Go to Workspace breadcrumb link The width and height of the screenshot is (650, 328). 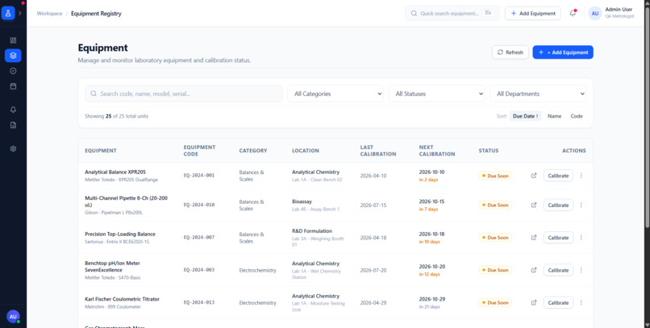coord(49,14)
